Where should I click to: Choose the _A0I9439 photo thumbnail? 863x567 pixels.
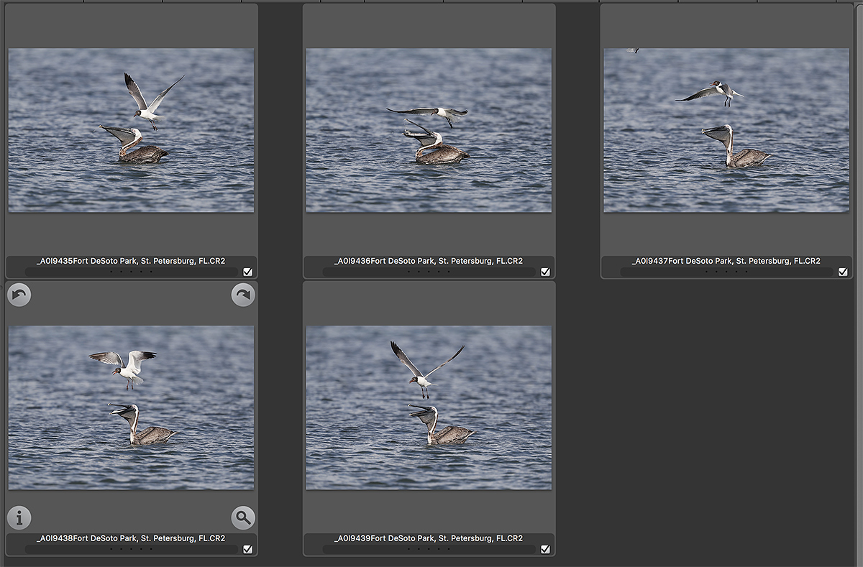click(x=429, y=407)
